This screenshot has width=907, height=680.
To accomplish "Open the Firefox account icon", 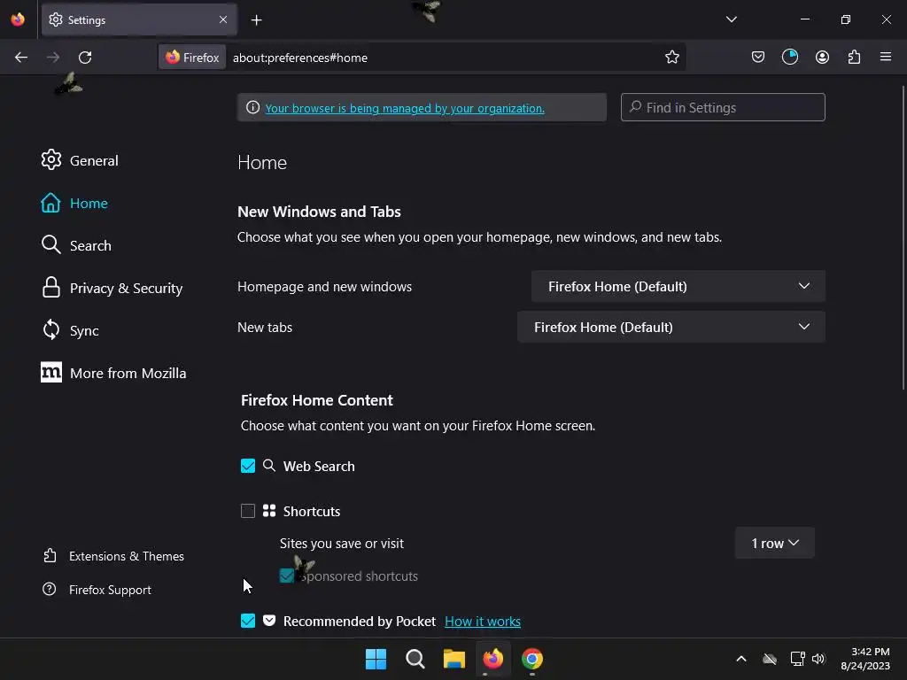I will 822,57.
